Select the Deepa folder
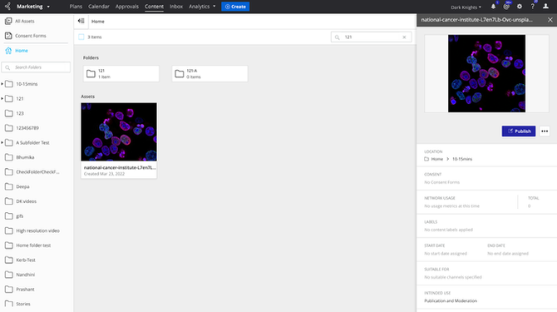 (x=22, y=186)
